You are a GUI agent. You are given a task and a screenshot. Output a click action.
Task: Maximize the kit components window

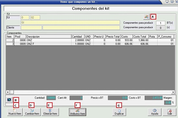[x=172, y=2]
